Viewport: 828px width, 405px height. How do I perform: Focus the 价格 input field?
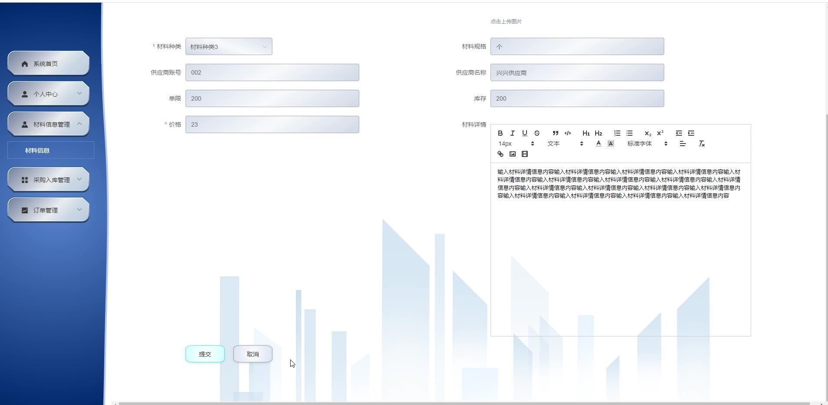272,124
